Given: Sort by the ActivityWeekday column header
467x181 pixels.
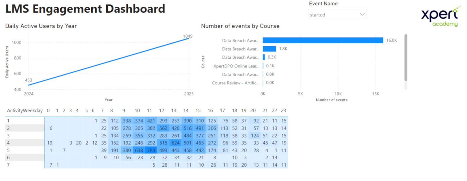Looking at the screenshot, I should tap(25, 111).
